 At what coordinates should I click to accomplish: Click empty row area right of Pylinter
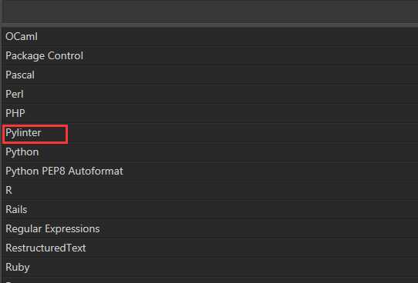243,132
